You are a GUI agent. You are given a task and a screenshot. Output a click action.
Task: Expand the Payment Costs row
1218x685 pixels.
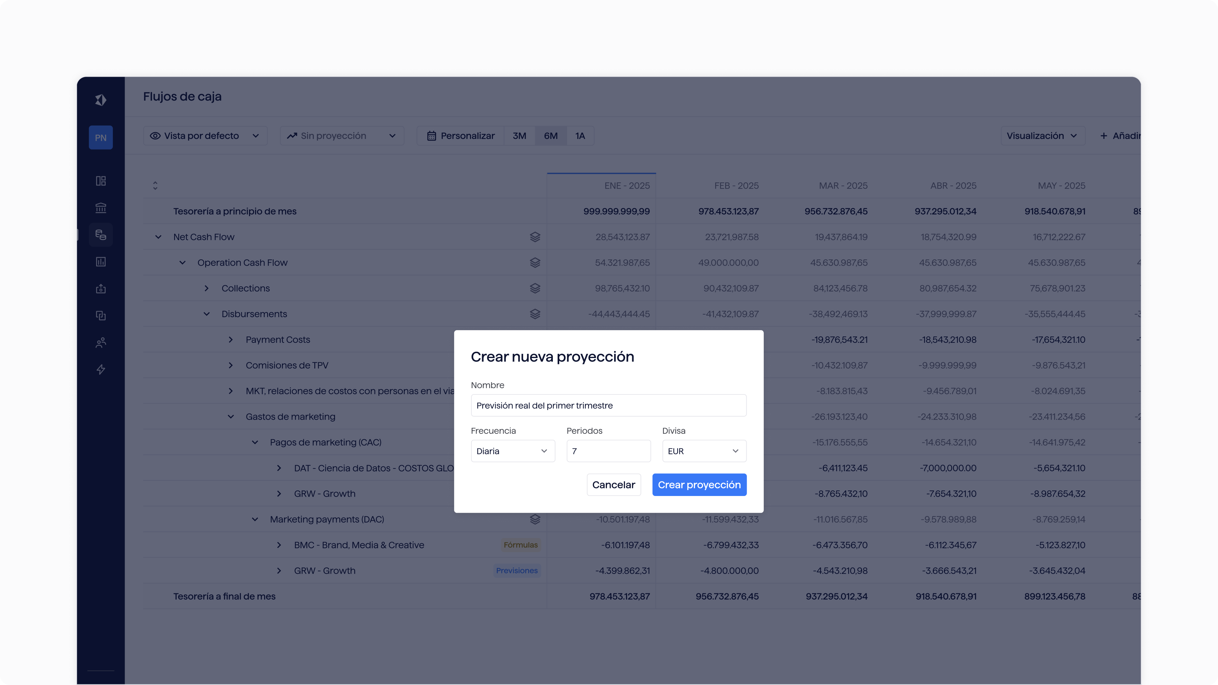point(231,339)
